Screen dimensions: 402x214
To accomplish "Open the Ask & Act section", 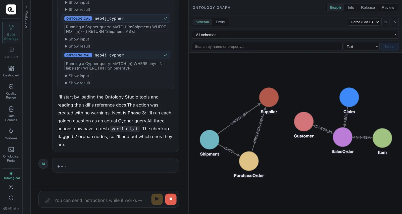I will point(11,53).
